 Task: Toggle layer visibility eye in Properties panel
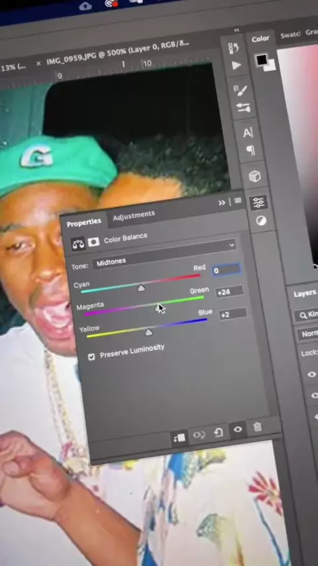[238, 429]
